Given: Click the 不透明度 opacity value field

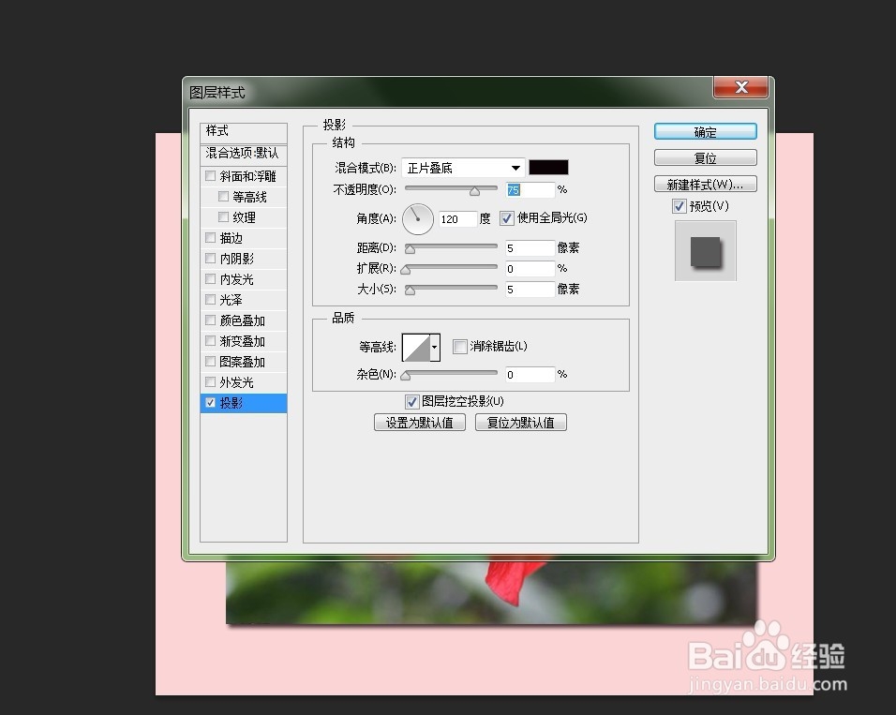Looking at the screenshot, I should pyautogui.click(x=528, y=189).
